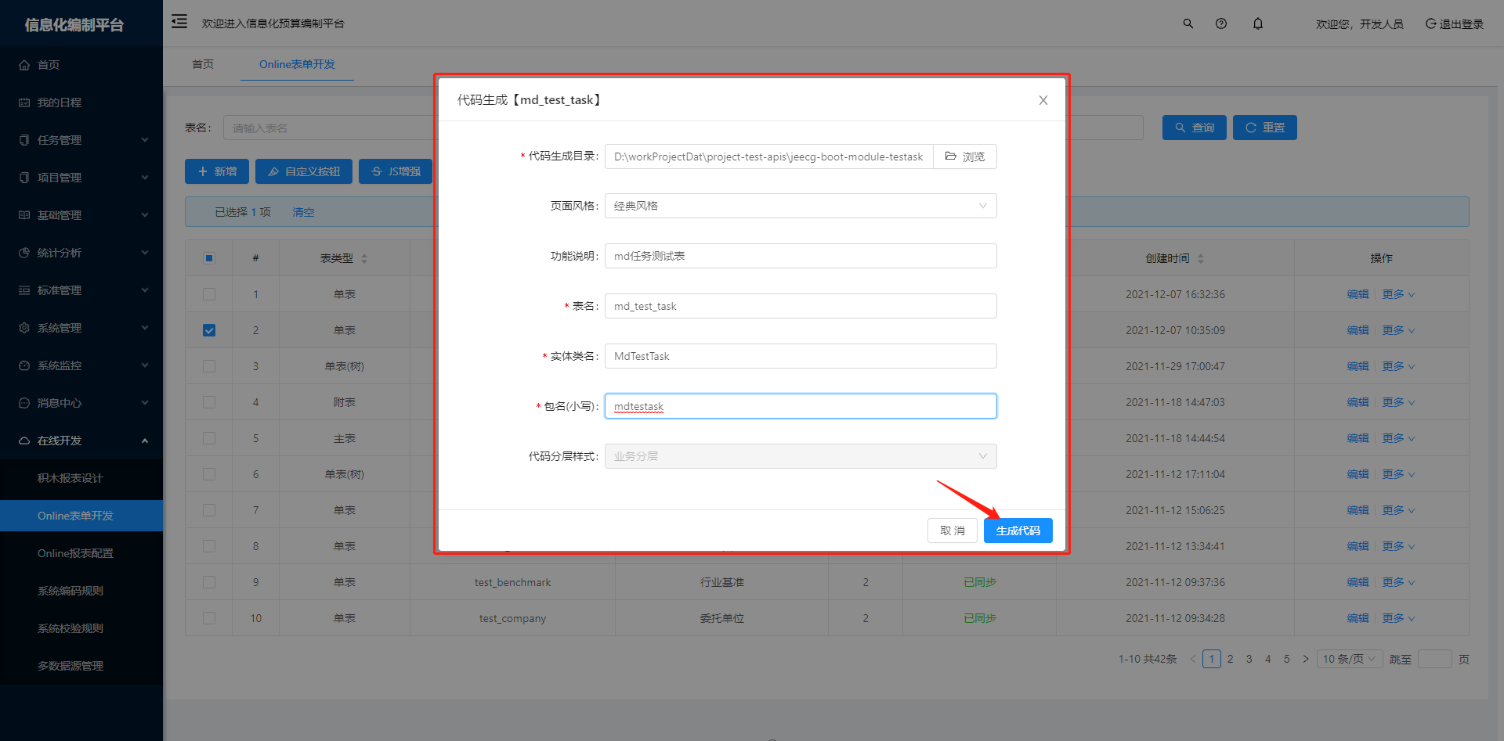
Task: Open the help question mark icon
Action: point(1221,23)
